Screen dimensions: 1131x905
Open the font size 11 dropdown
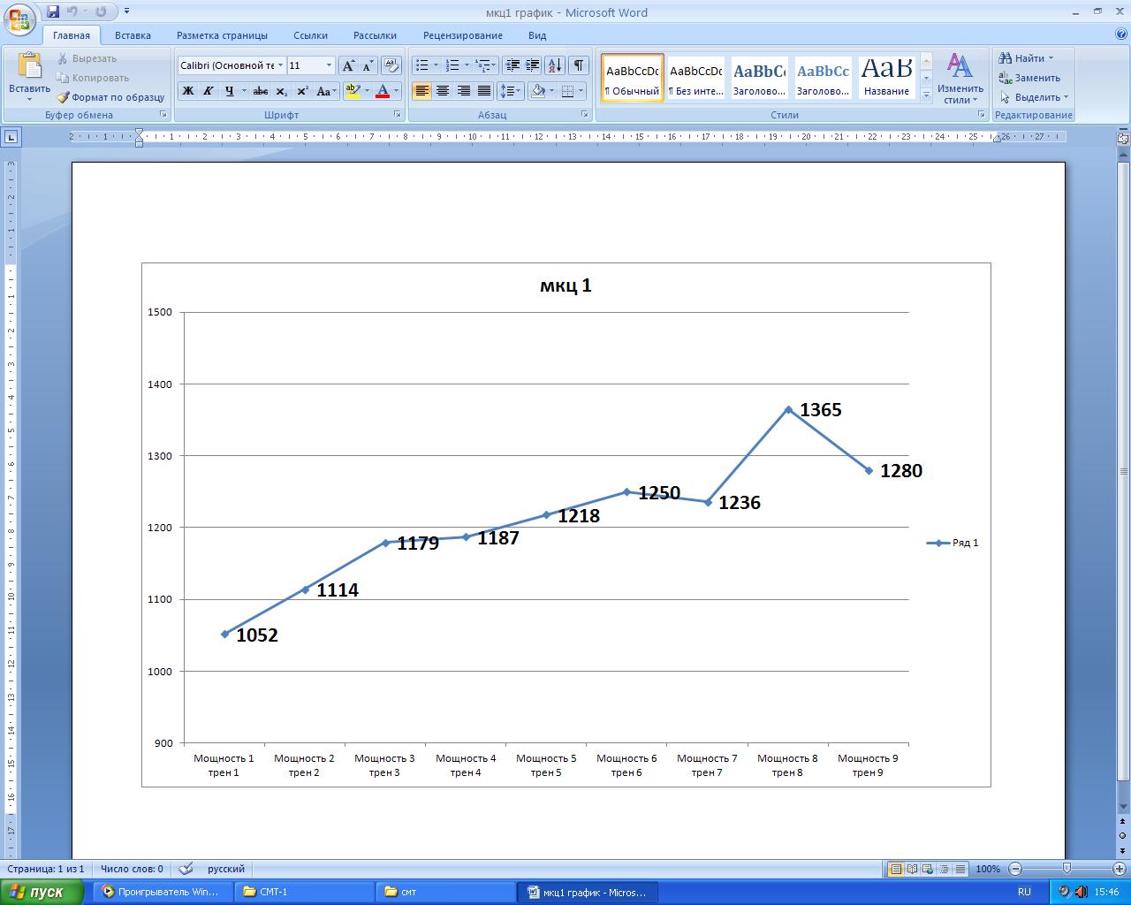click(x=329, y=65)
